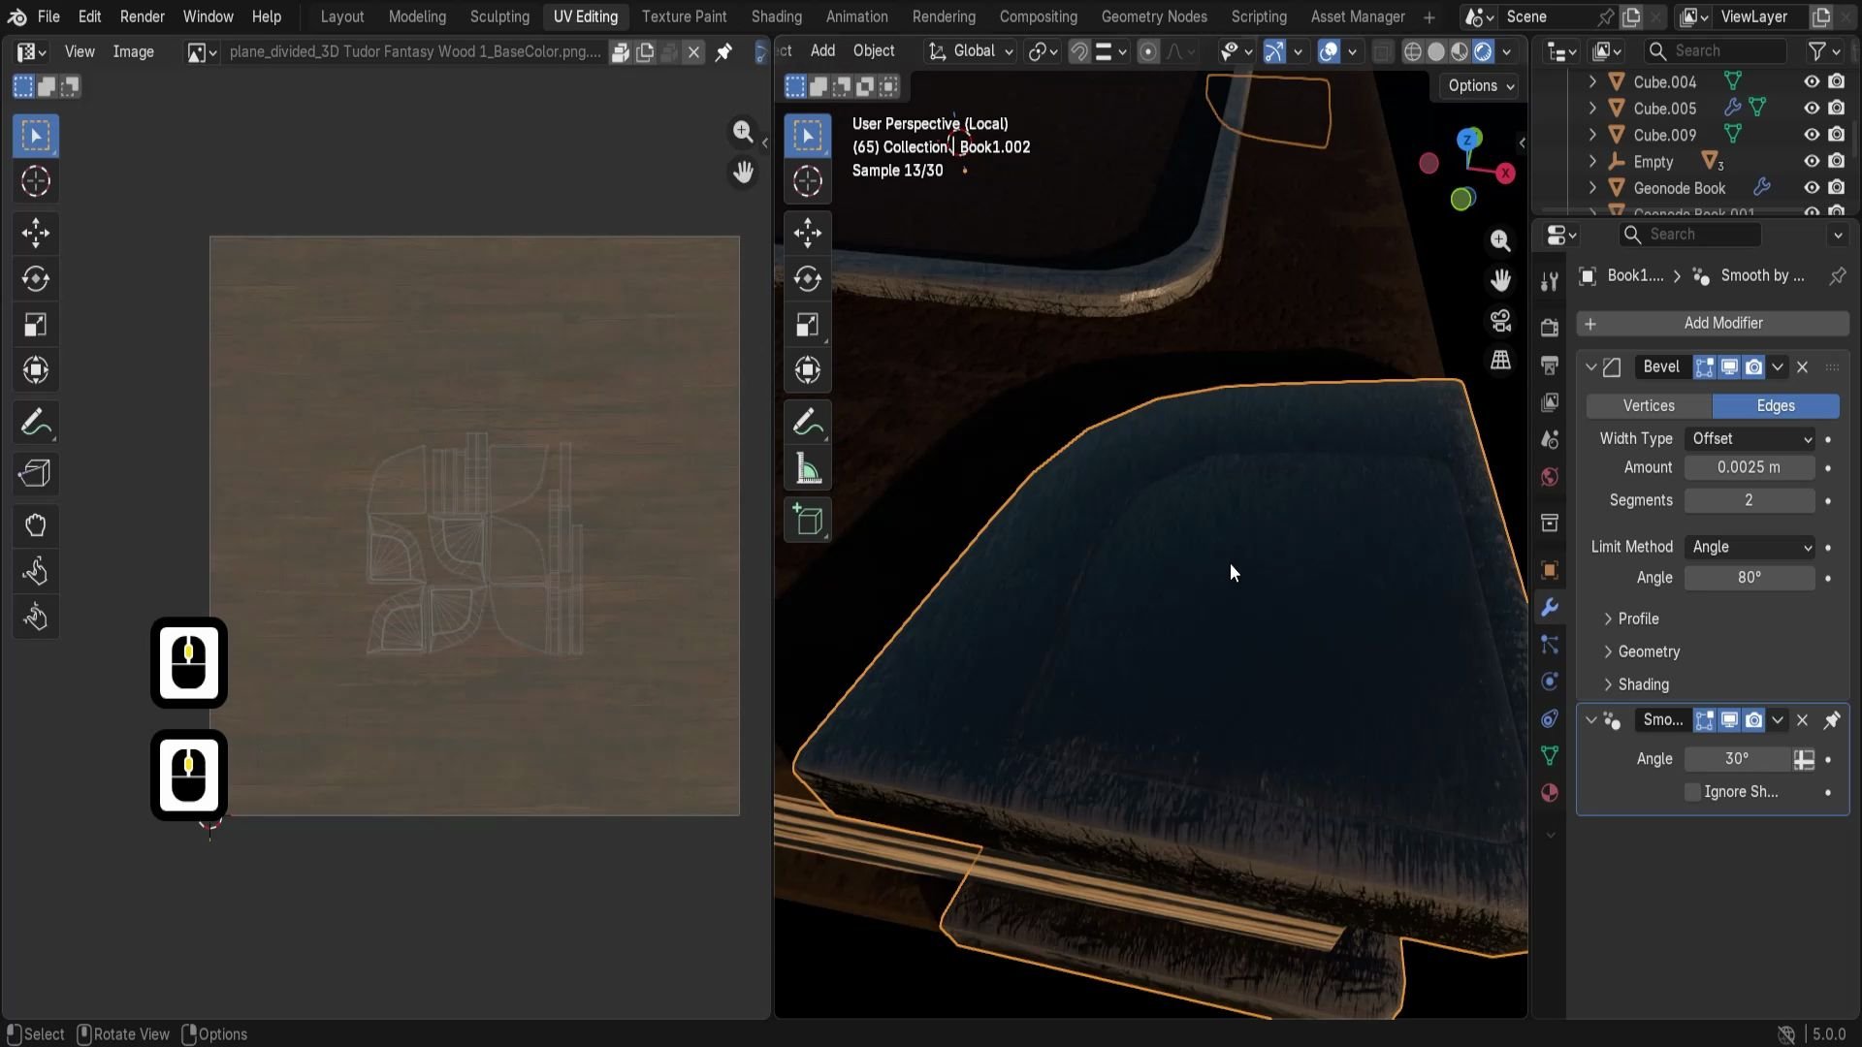1862x1047 pixels.
Task: Hide Cube.004 in viewport with eye icon
Action: tap(1811, 82)
